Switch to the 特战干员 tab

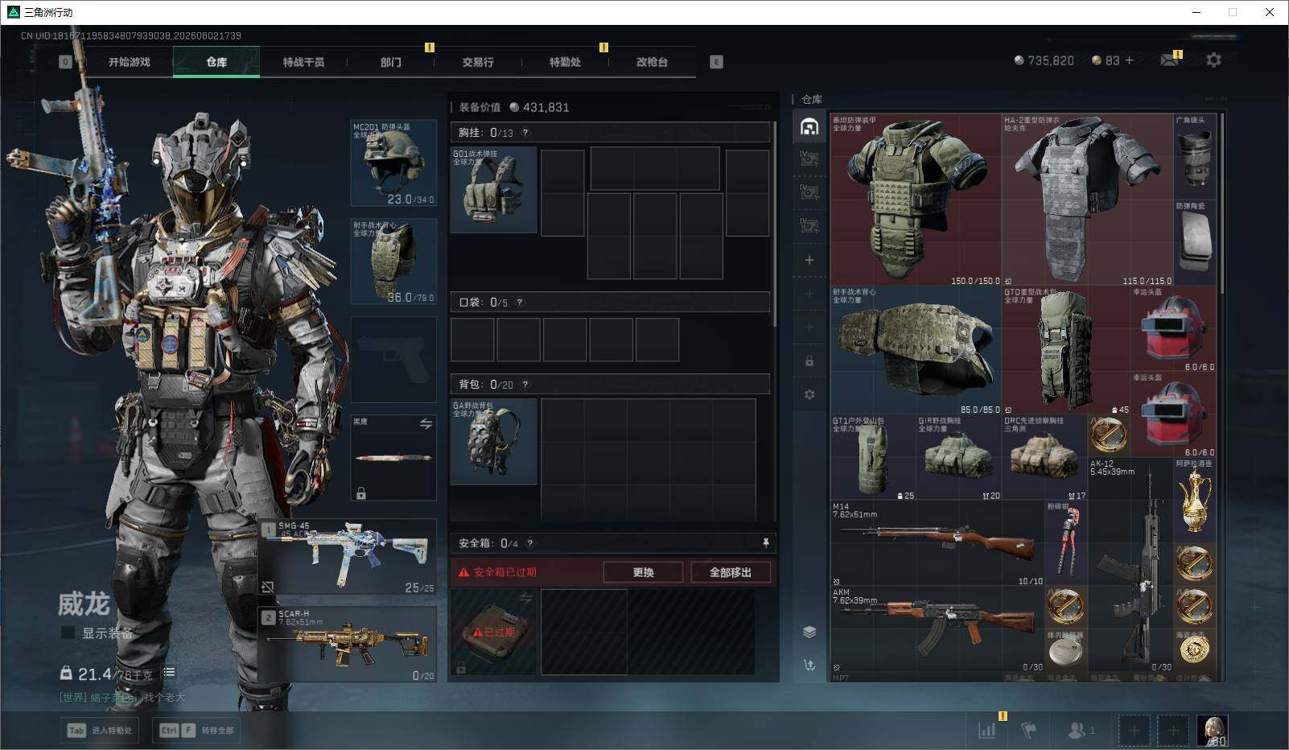[x=303, y=62]
